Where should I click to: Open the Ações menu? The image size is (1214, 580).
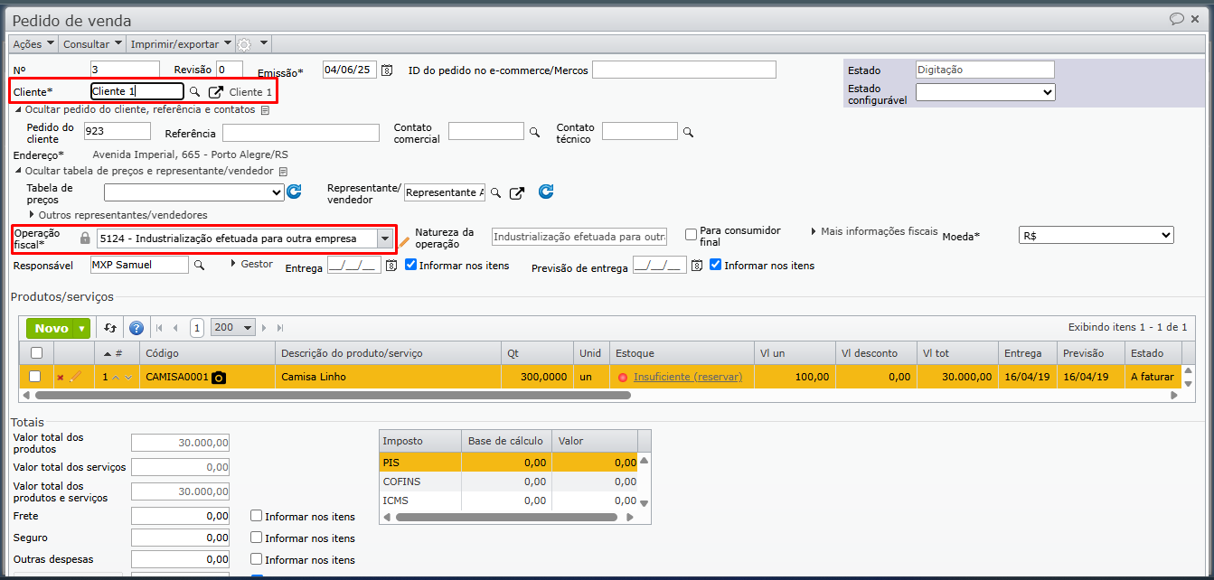33,43
